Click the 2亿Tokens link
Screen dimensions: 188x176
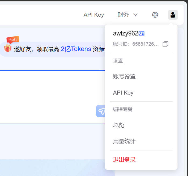(76, 49)
